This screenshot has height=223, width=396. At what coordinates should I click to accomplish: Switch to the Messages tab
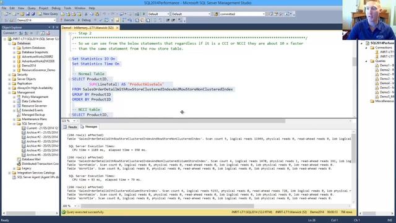89,126
